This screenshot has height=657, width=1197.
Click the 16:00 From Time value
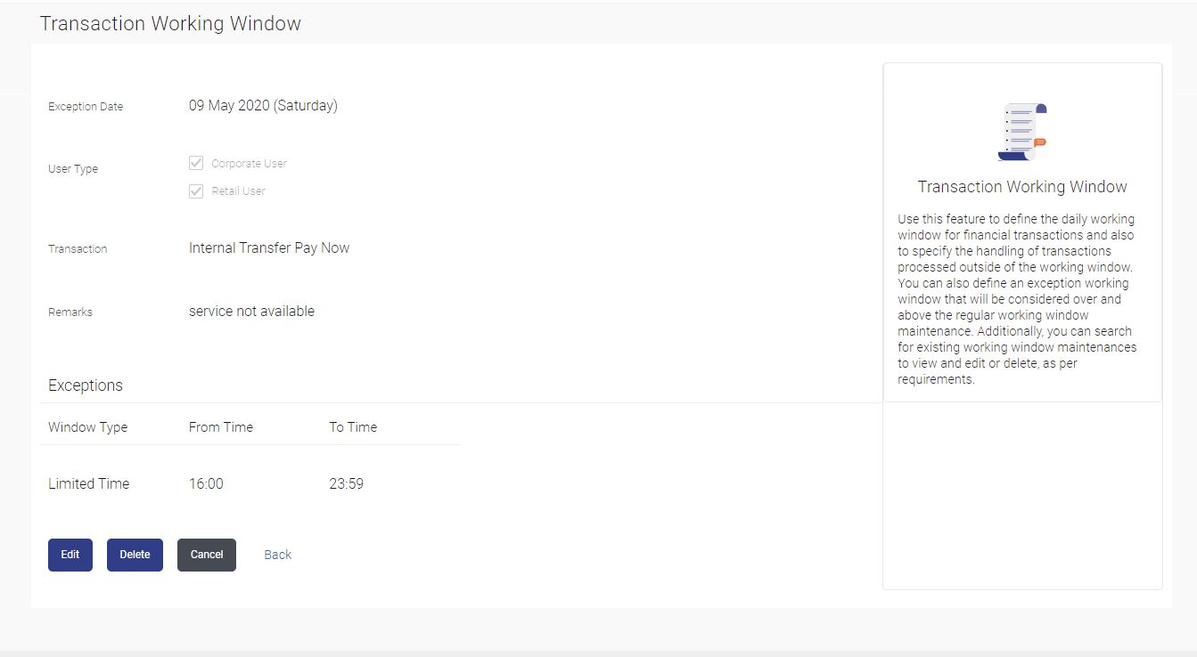click(x=205, y=483)
